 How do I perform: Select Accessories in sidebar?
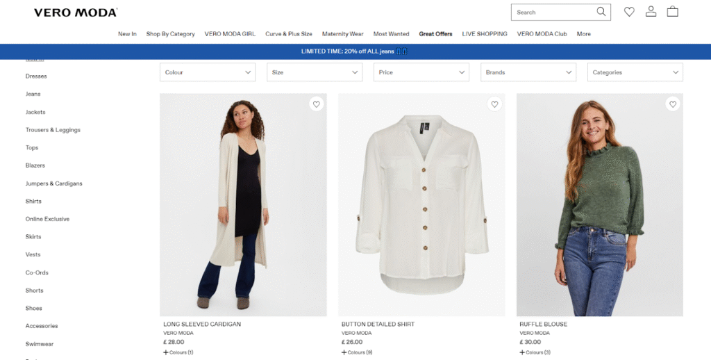pos(42,326)
